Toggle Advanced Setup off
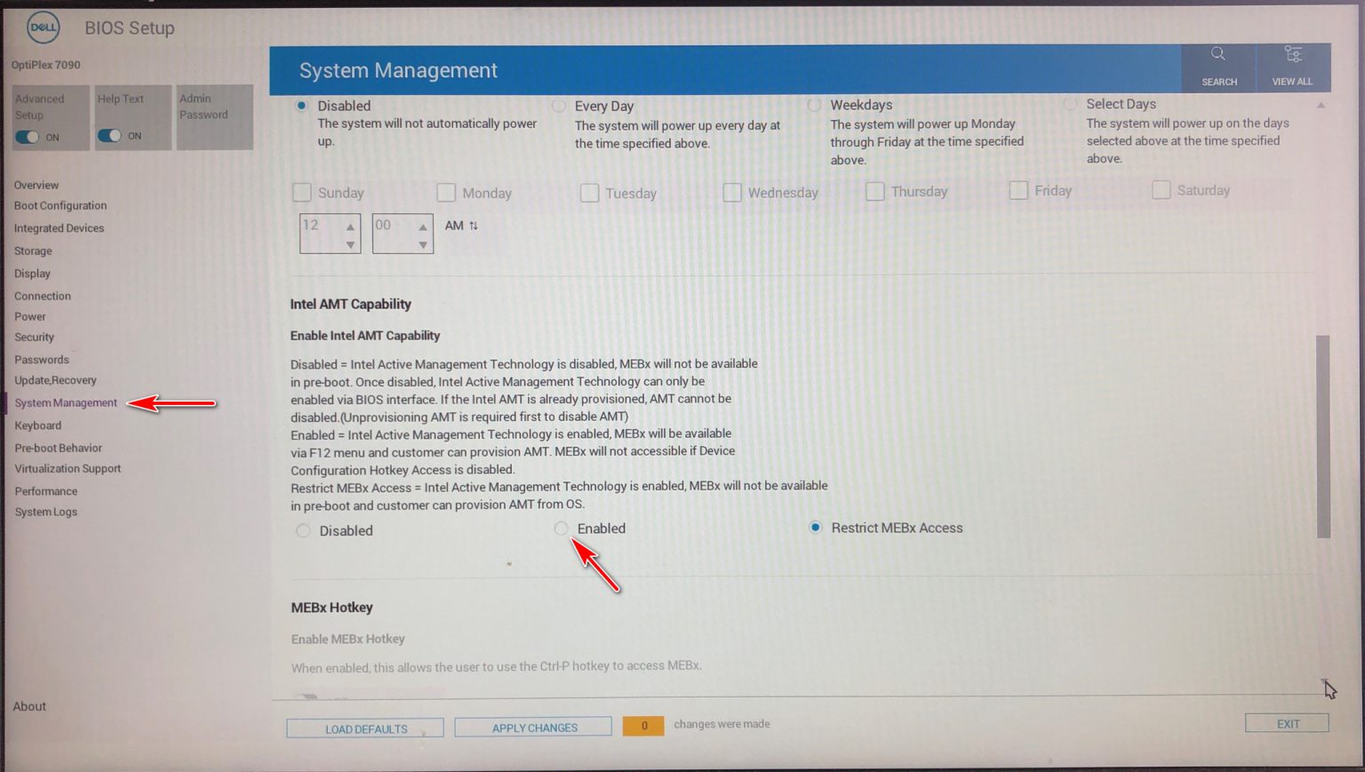Viewport: 1365px width, 772px height. 27,136
